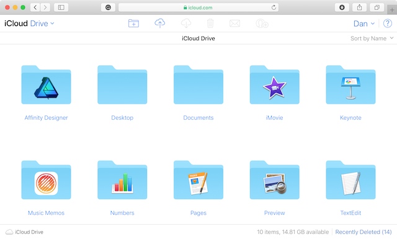This screenshot has width=397, height=239.
Task: Show all tabs overview button
Action: click(377, 7)
